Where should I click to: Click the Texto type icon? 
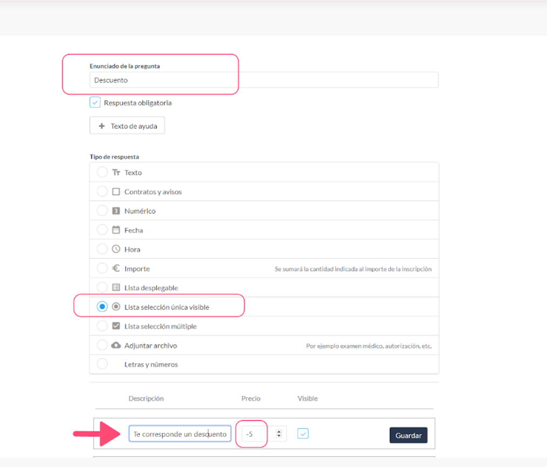coord(116,172)
